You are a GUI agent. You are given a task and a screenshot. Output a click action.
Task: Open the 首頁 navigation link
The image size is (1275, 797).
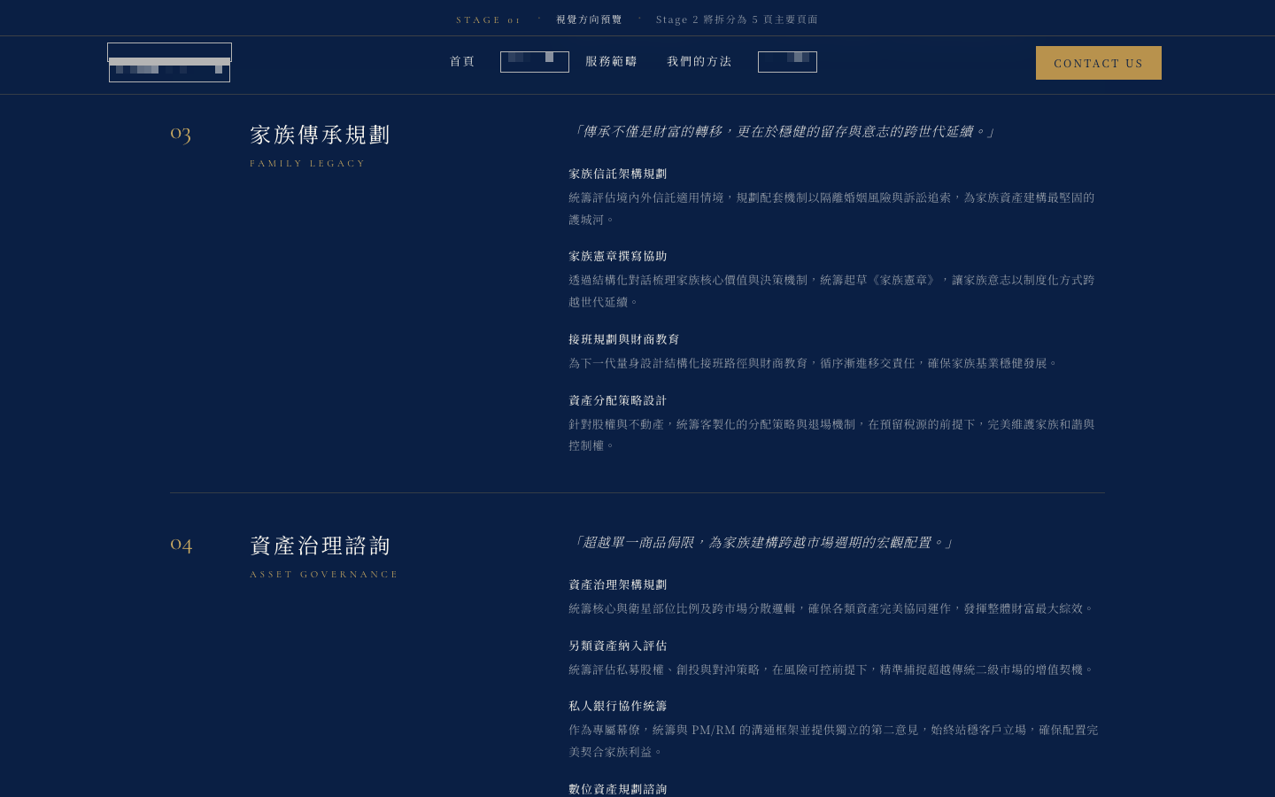click(x=462, y=61)
